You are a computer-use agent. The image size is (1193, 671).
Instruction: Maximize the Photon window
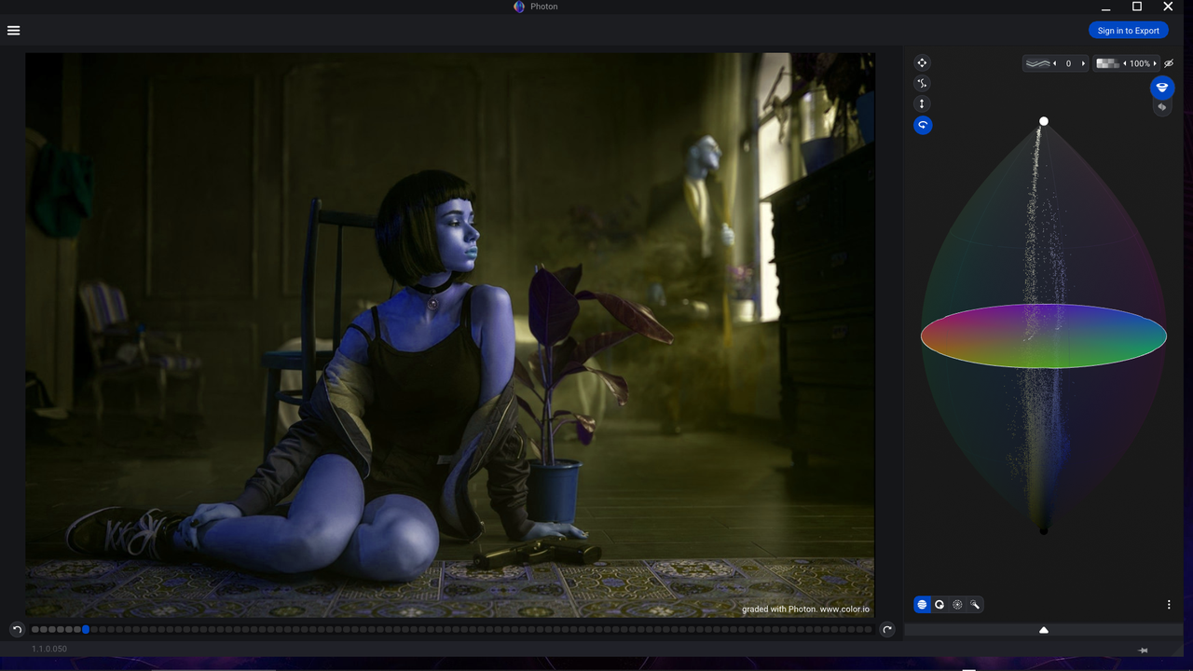1137,7
